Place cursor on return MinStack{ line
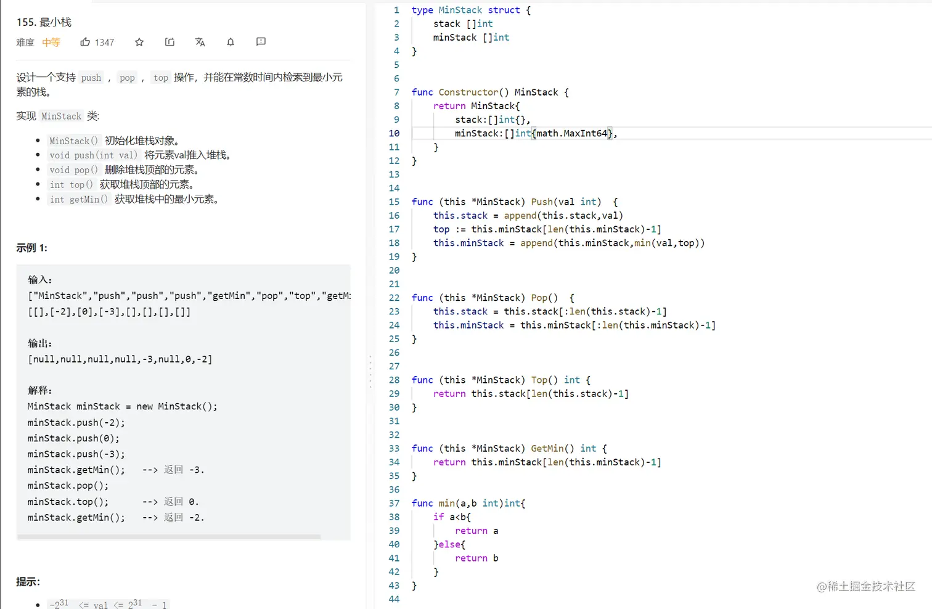932x609 pixels. (476, 106)
